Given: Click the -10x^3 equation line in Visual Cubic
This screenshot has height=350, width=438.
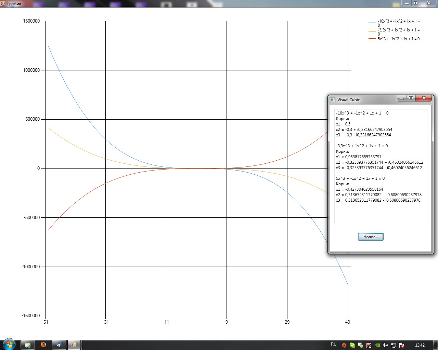Looking at the screenshot, I should tap(362, 113).
